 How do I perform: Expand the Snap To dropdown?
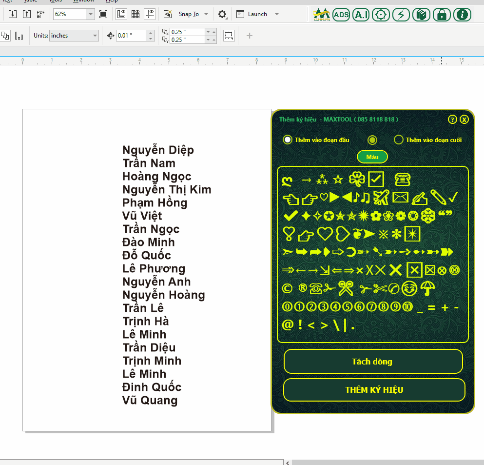pos(206,14)
